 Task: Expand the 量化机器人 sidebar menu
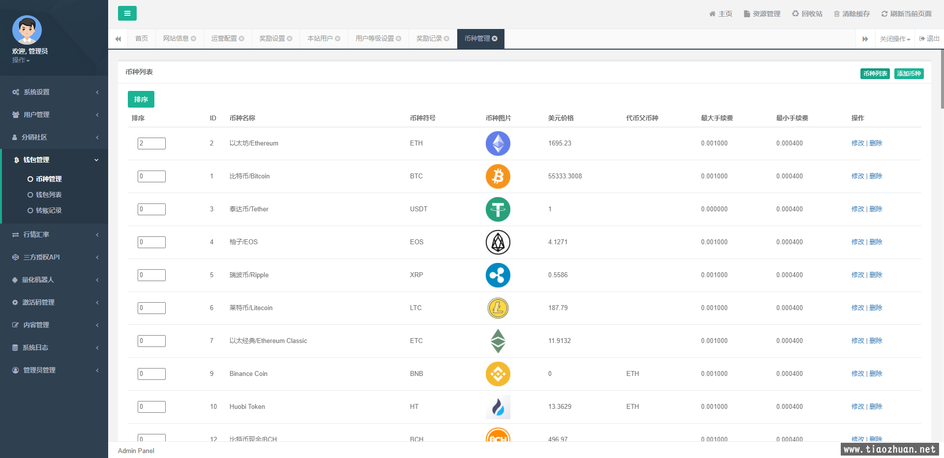[54, 280]
